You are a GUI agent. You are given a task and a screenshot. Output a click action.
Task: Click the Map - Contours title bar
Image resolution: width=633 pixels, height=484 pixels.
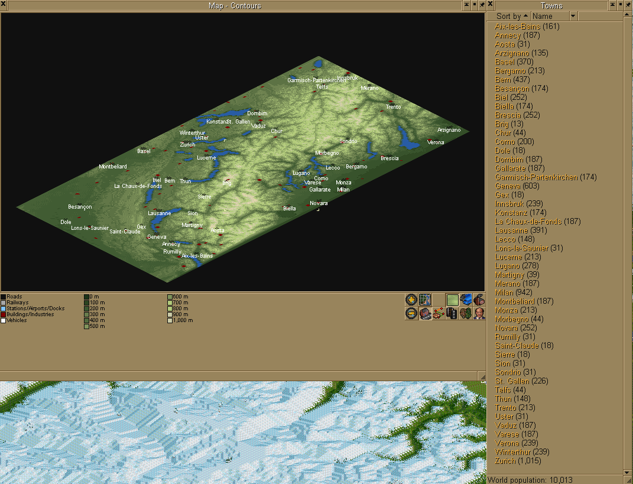coord(235,5)
